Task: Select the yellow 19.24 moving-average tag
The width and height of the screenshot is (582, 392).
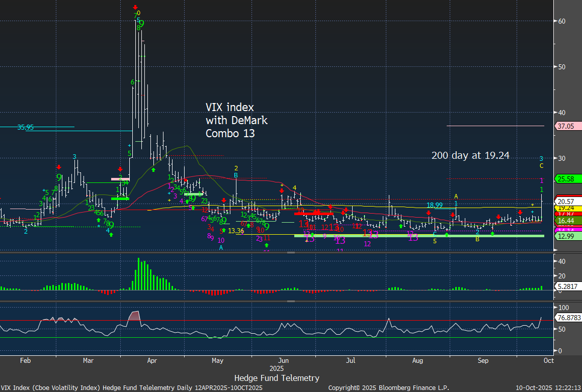Action: pos(566,208)
